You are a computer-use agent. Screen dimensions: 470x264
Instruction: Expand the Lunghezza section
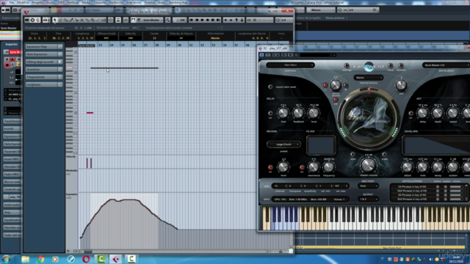point(44,85)
